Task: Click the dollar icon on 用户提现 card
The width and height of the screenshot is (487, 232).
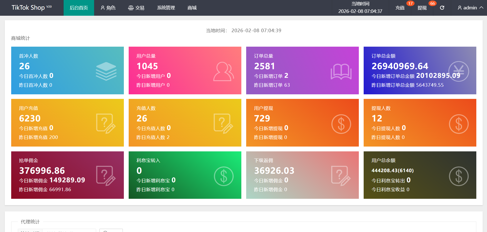Action: coord(341,124)
